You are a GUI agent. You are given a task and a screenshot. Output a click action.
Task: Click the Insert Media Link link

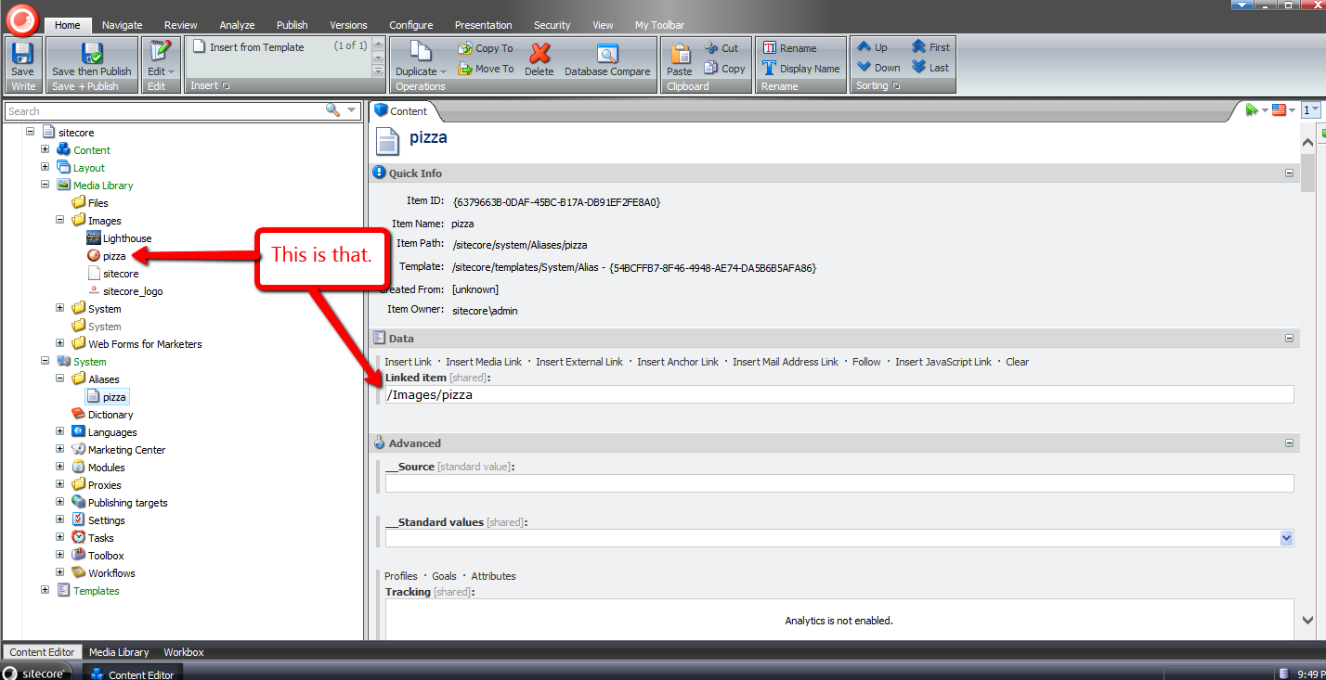pyautogui.click(x=483, y=362)
